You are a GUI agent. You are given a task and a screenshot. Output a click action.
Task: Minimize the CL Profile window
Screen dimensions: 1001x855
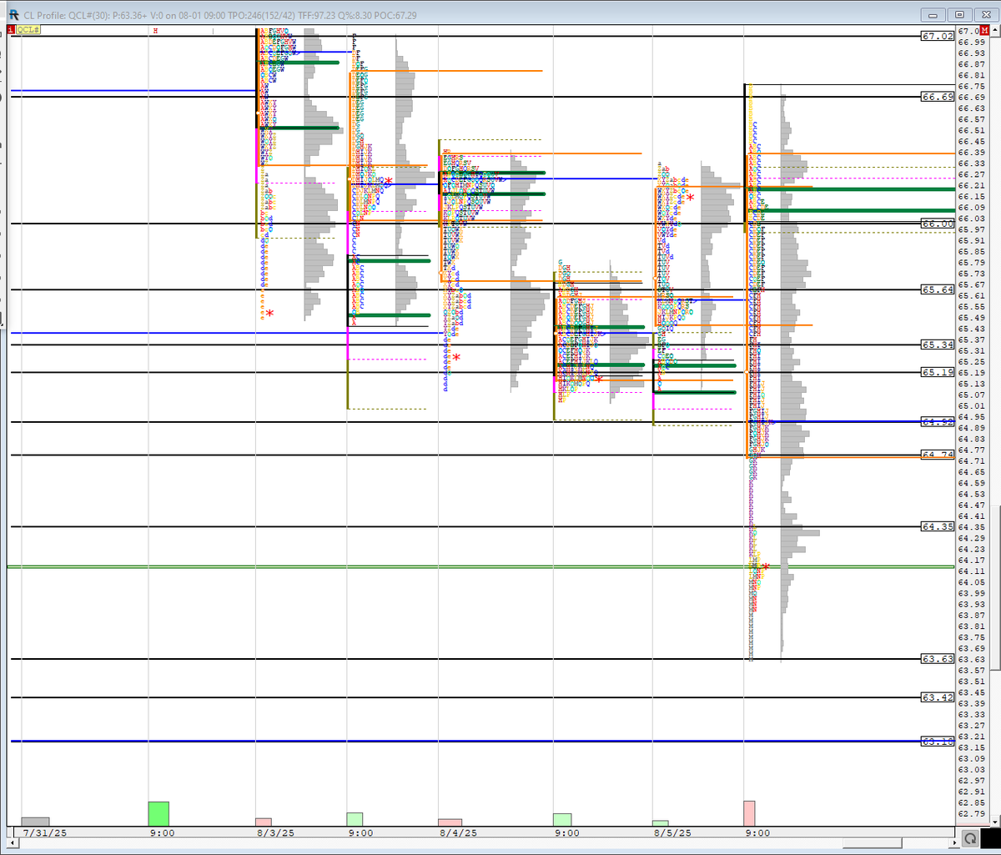point(935,15)
